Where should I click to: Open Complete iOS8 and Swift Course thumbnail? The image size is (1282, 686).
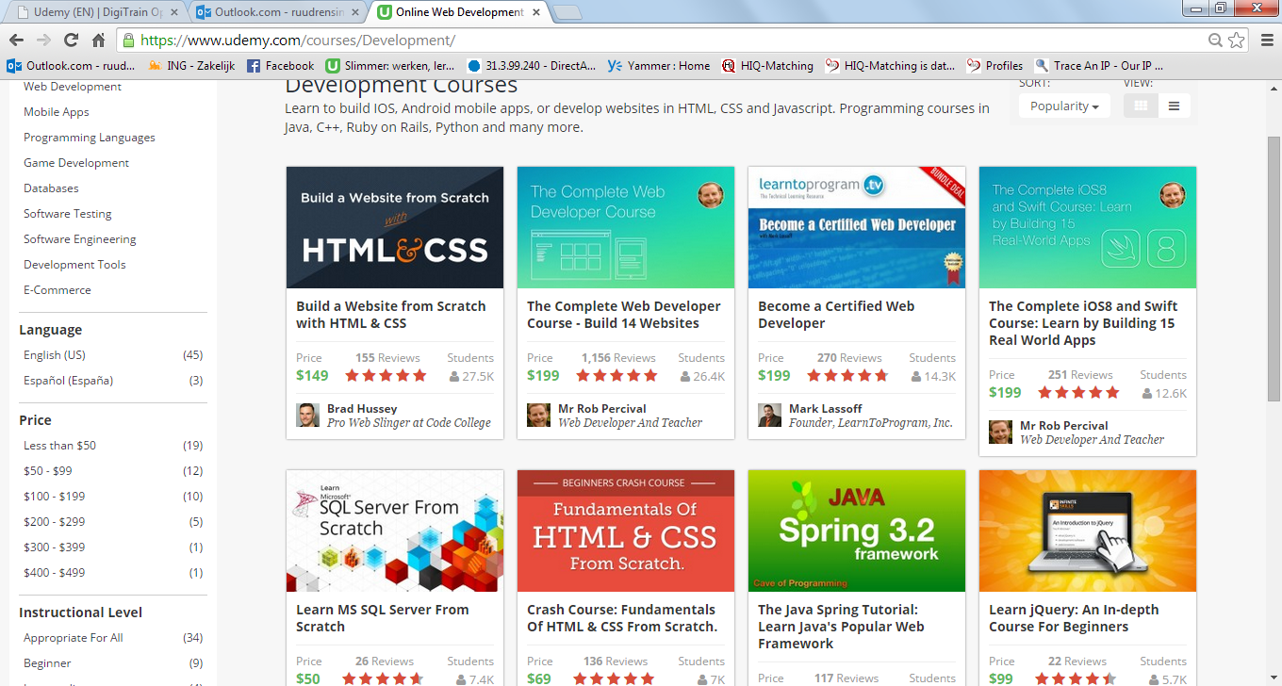click(x=1088, y=227)
